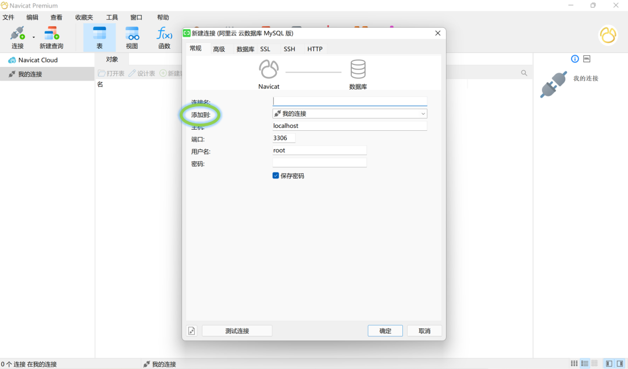The width and height of the screenshot is (628, 369).
Task: Click the 确定 button in dialog
Action: [386, 331]
